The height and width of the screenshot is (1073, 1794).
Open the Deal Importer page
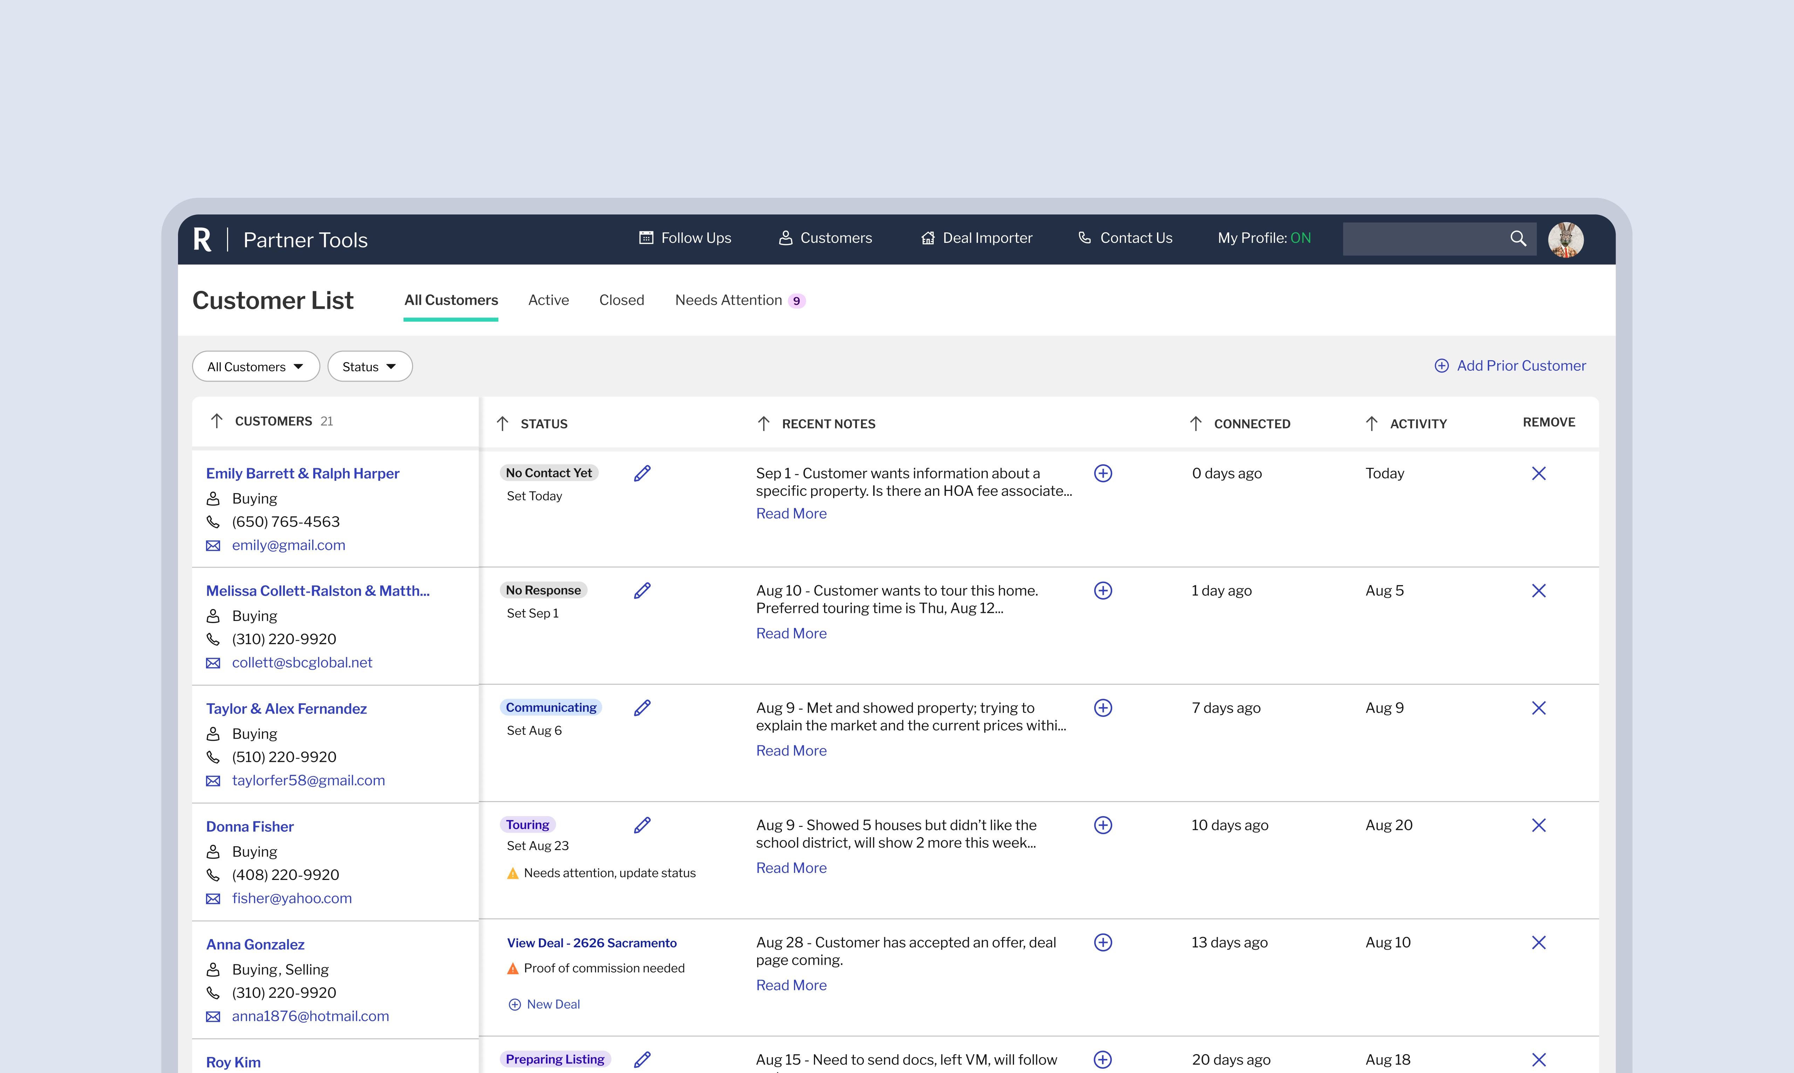[x=977, y=238]
